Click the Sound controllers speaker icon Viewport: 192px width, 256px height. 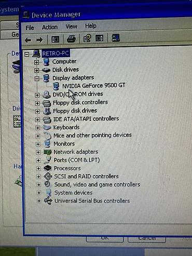click(47, 184)
